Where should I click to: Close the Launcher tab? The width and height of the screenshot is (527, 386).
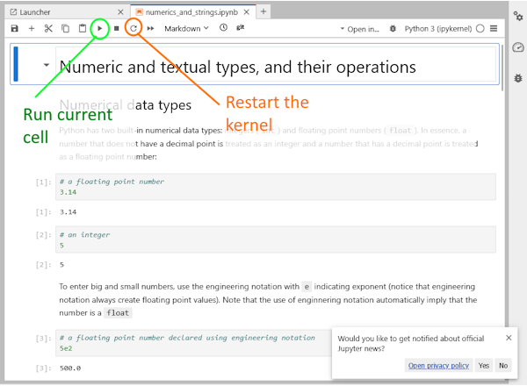coord(120,12)
